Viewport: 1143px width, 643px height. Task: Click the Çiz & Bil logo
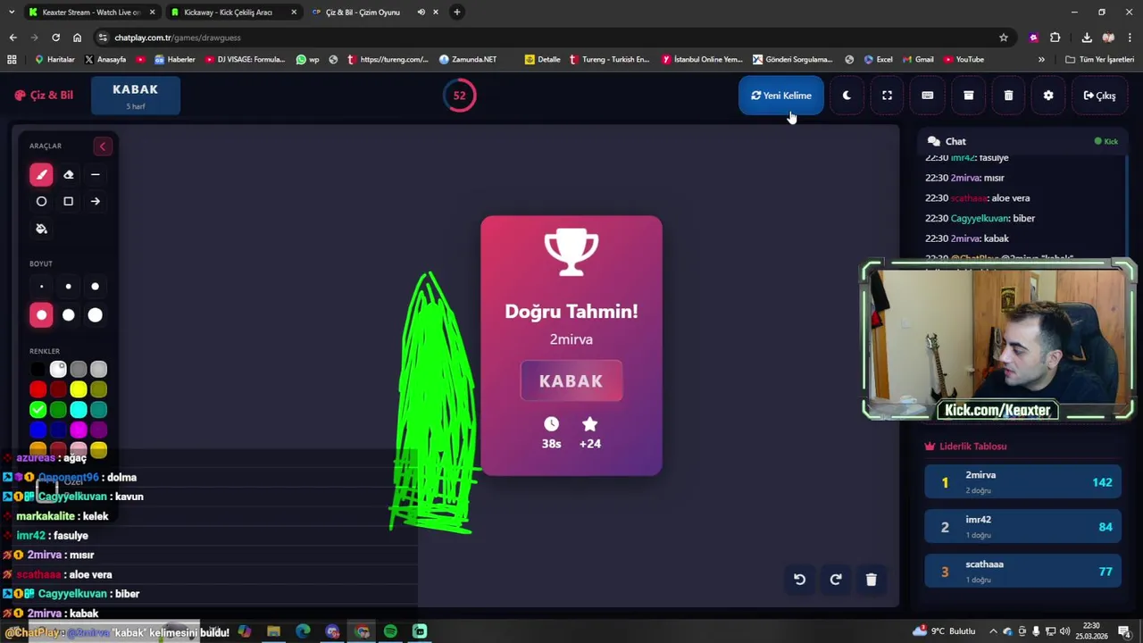(44, 96)
